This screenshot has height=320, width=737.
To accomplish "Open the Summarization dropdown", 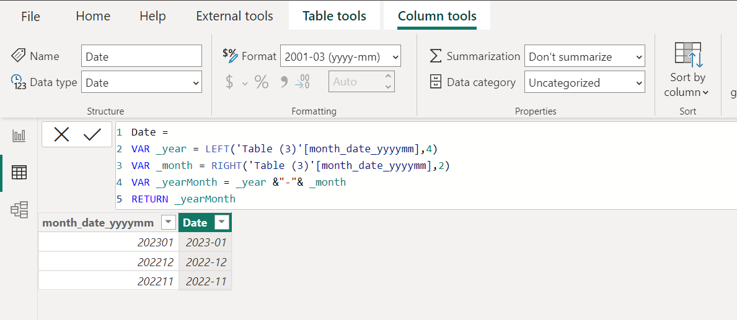I will point(585,56).
